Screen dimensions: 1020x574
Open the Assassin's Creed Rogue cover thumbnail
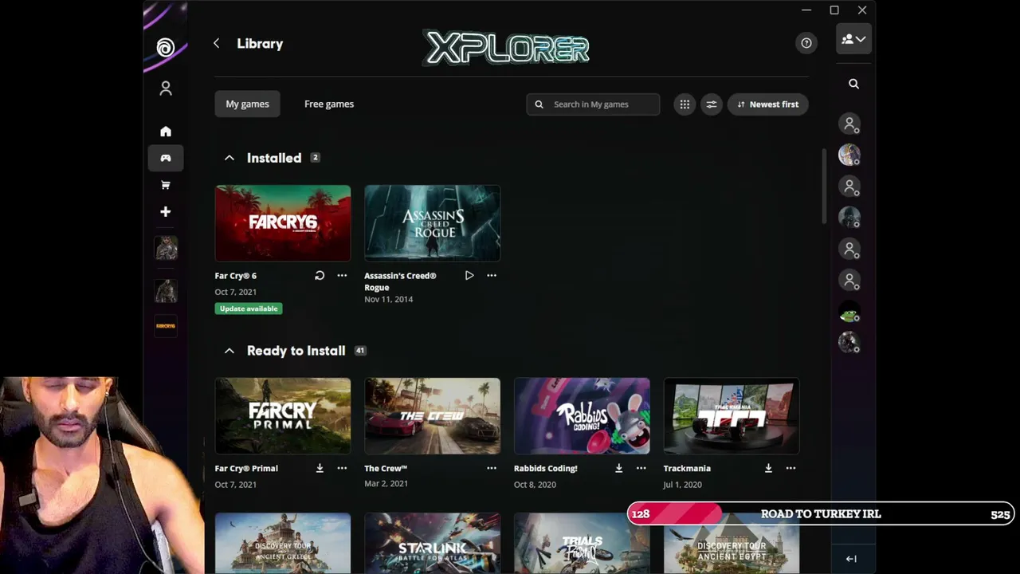433,223
